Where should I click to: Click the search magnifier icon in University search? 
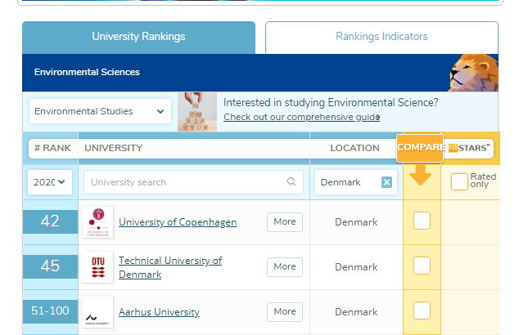(291, 181)
